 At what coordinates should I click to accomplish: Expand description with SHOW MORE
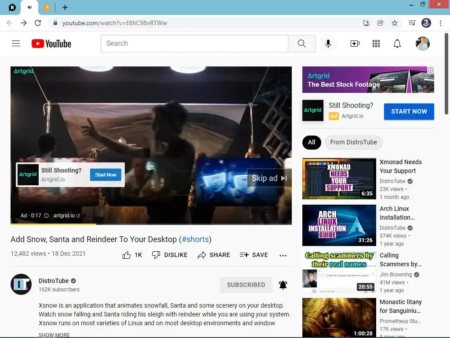coord(54,335)
